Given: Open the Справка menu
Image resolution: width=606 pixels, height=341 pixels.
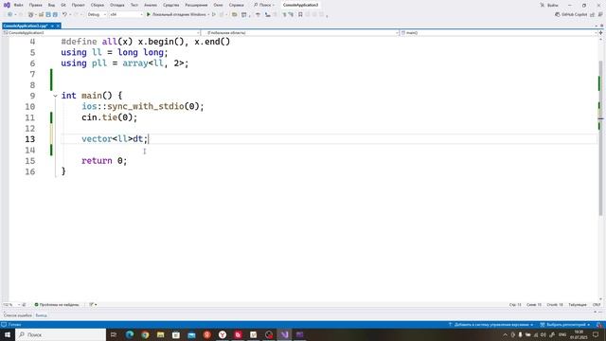Looking at the screenshot, I should pyautogui.click(x=236, y=5).
